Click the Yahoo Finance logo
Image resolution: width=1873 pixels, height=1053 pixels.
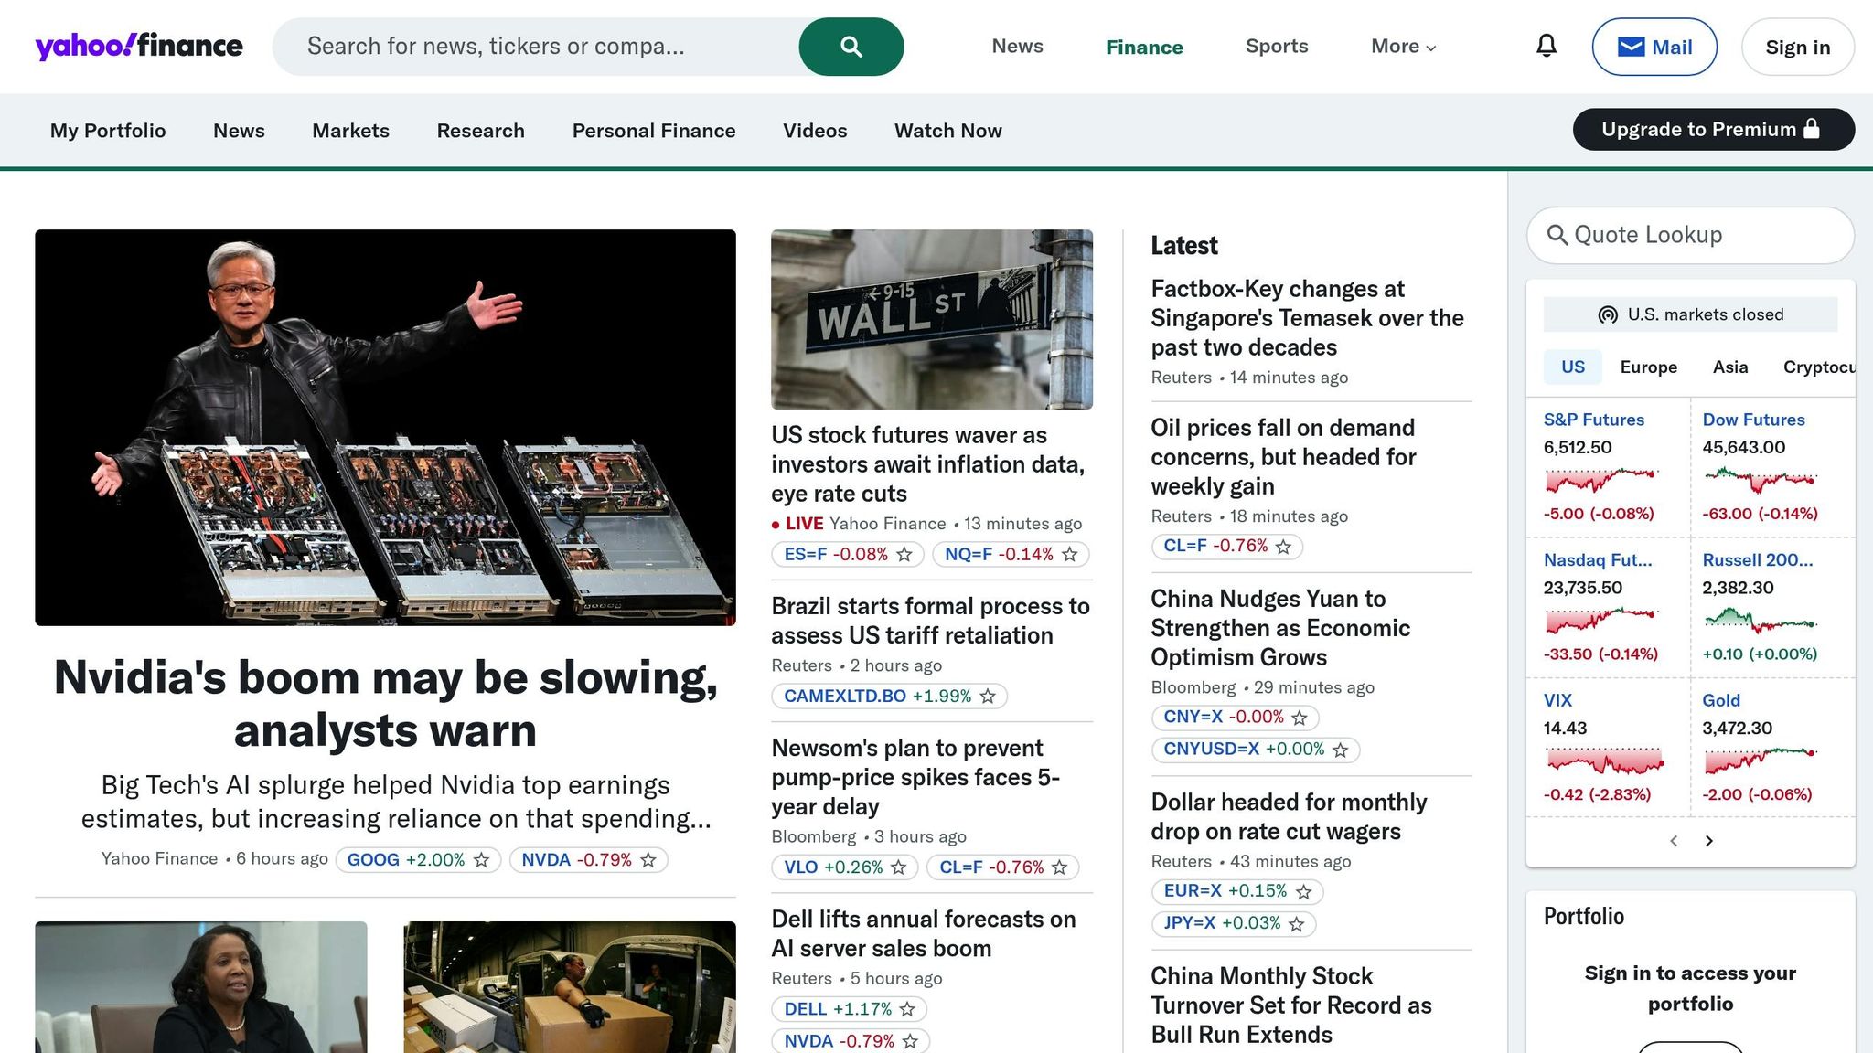click(139, 46)
